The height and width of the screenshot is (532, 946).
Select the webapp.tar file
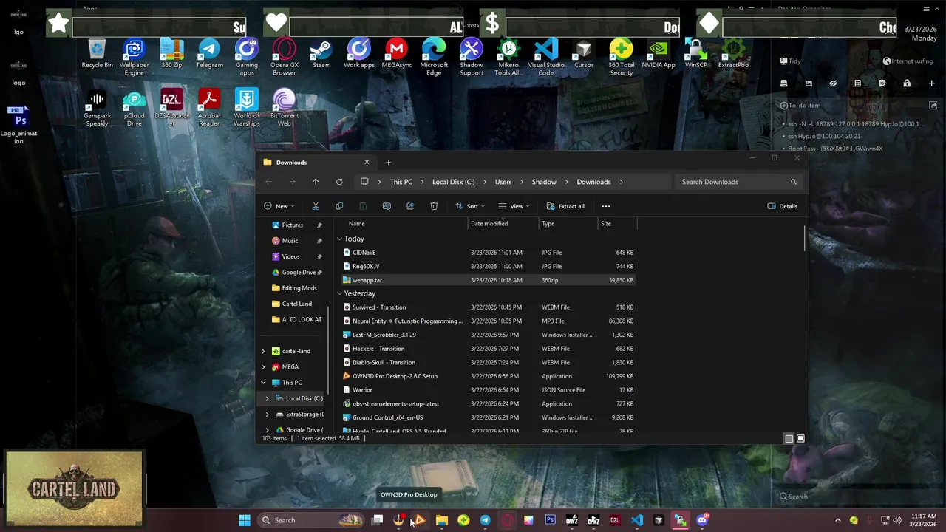tap(488, 280)
